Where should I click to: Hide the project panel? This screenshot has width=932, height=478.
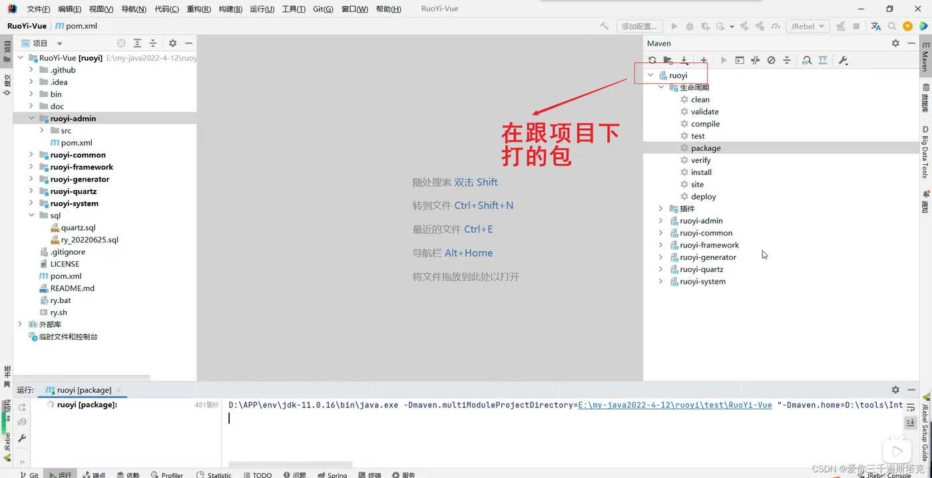(188, 43)
